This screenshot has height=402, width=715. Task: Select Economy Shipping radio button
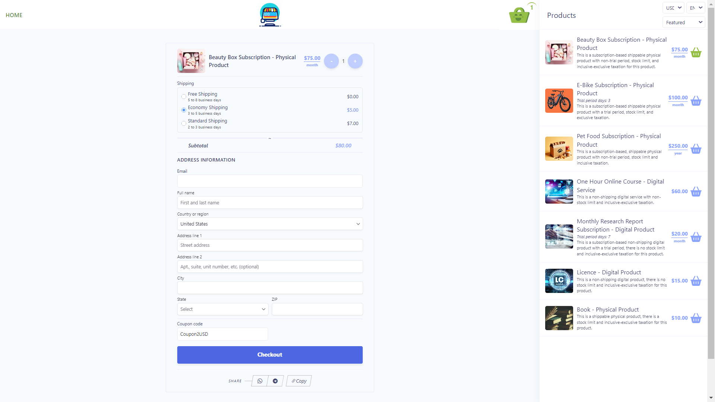184,110
